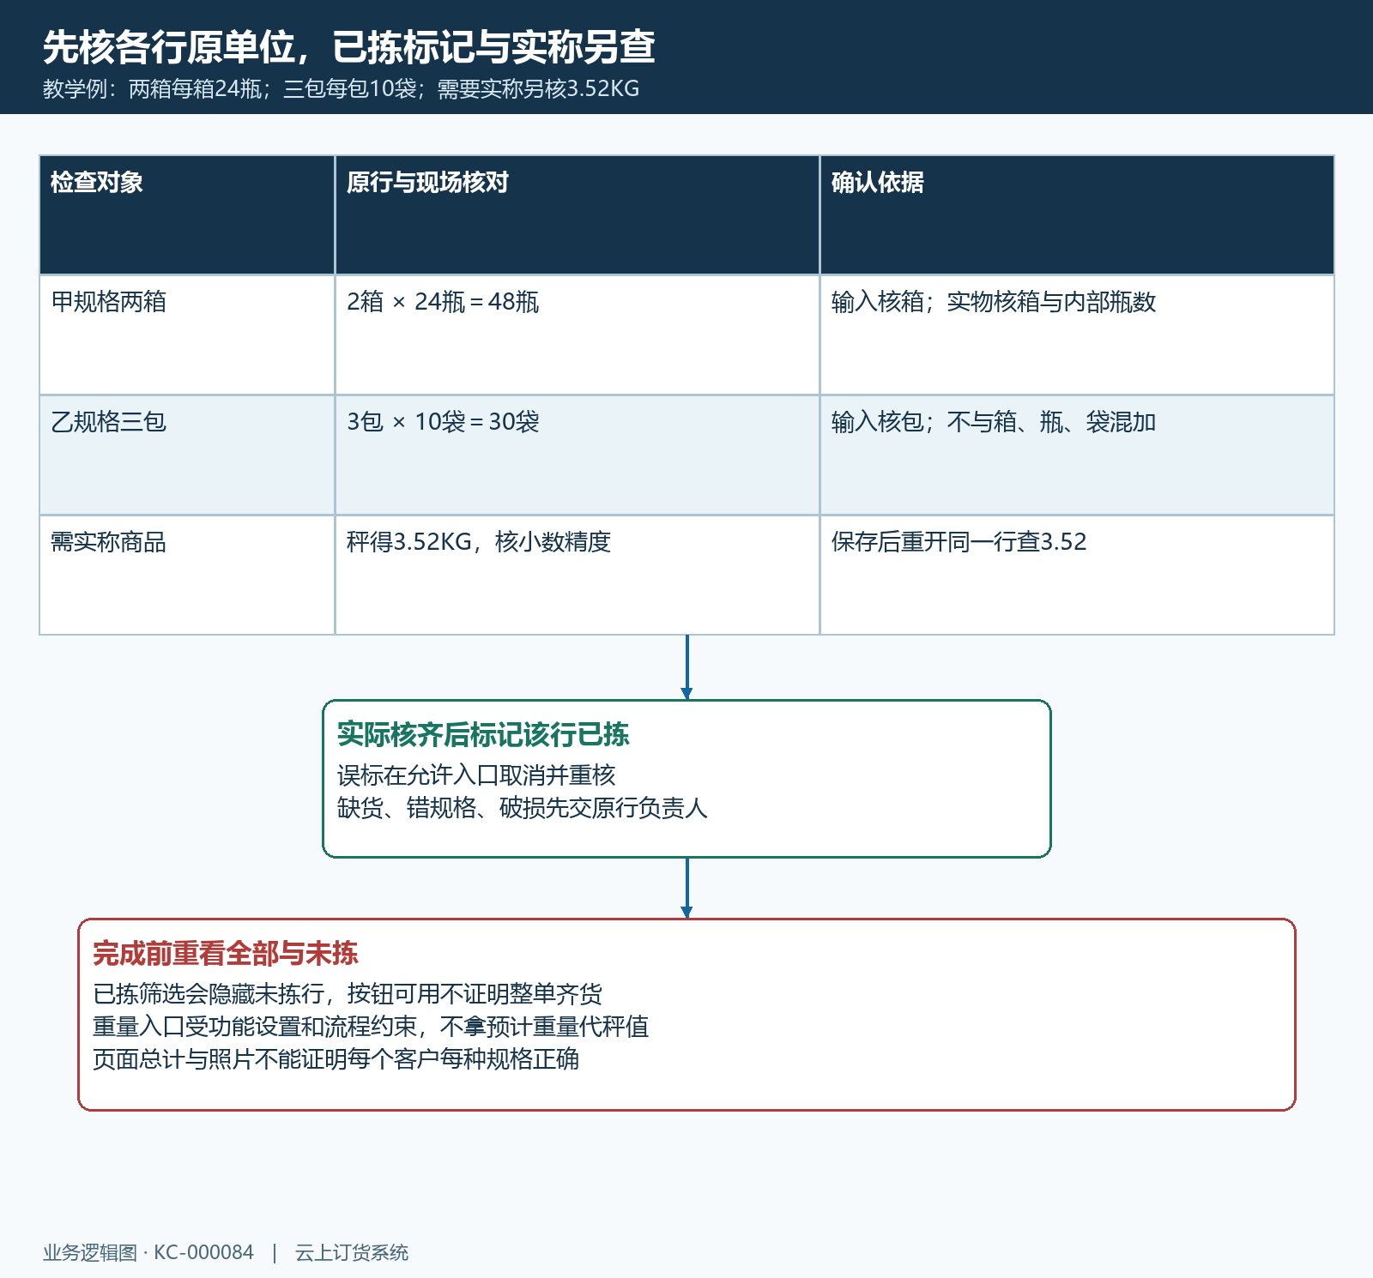Select the cell 2箱 × 24瓶＝48瓶
1373x1278 pixels.
578,335
